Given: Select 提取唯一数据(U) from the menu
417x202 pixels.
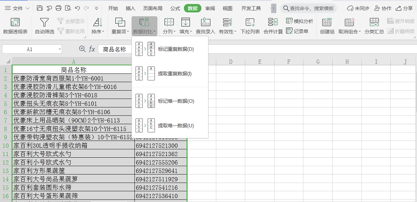Looking at the screenshot, I should (x=170, y=125).
